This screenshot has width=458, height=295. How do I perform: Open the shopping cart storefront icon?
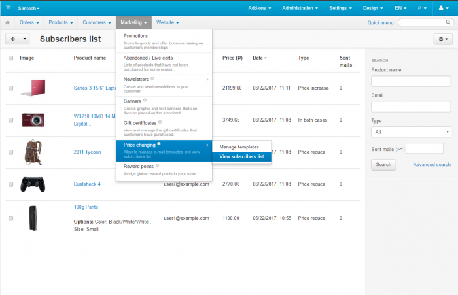point(8,8)
